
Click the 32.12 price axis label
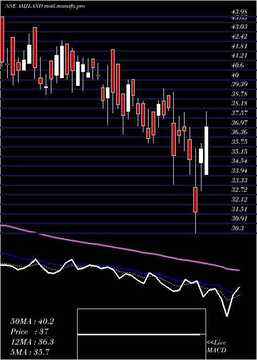click(x=240, y=200)
